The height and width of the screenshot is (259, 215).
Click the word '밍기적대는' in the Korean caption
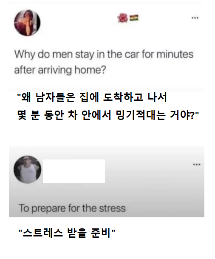point(141,115)
